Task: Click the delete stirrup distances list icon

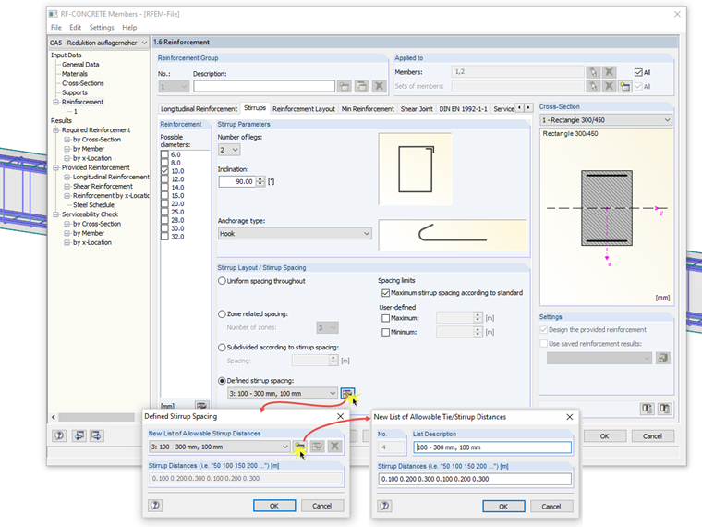Action: [334, 447]
